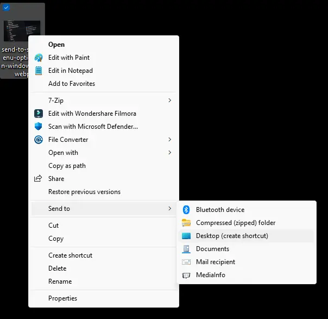Select Properties from the context menu
This screenshot has width=328, height=319.
pyautogui.click(x=62, y=298)
